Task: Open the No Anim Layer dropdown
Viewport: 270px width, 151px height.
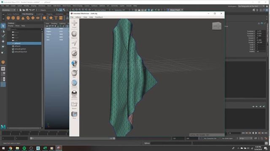Action: [x=227, y=138]
